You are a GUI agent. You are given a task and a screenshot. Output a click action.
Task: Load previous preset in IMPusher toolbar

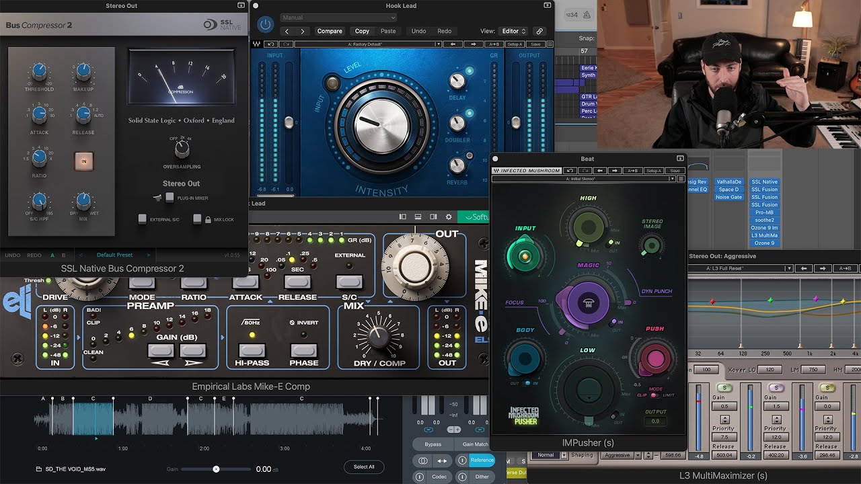pyautogui.click(x=600, y=171)
